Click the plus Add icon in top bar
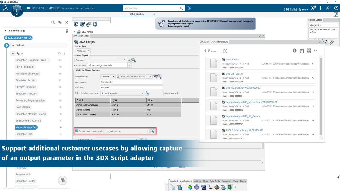 (321, 8)
